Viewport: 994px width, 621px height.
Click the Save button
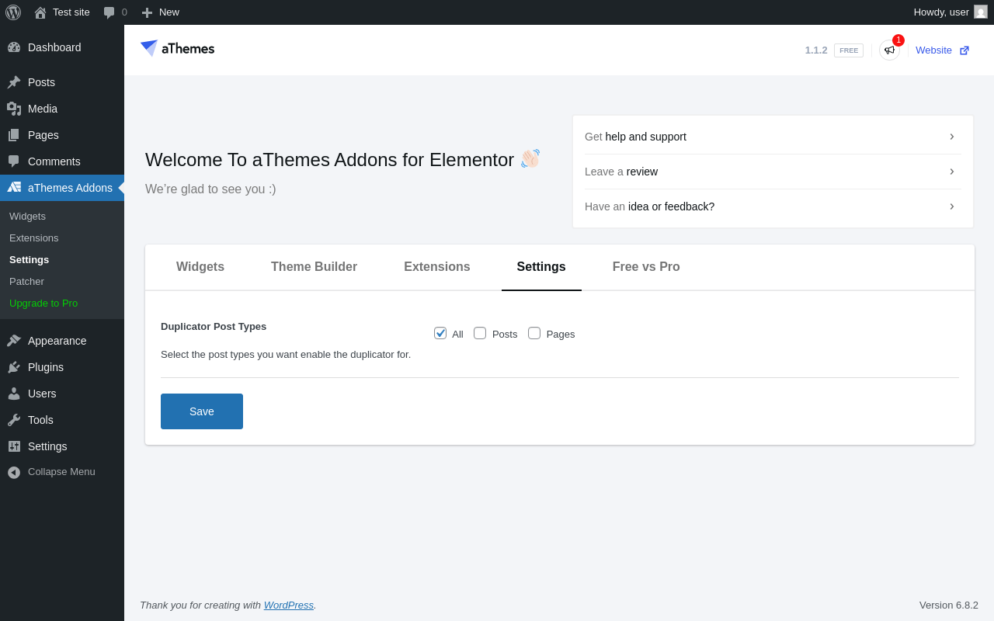(202, 411)
